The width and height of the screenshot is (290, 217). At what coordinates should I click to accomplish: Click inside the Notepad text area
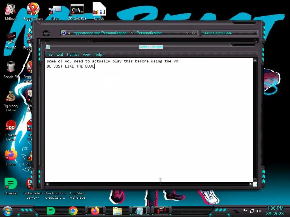[149, 120]
